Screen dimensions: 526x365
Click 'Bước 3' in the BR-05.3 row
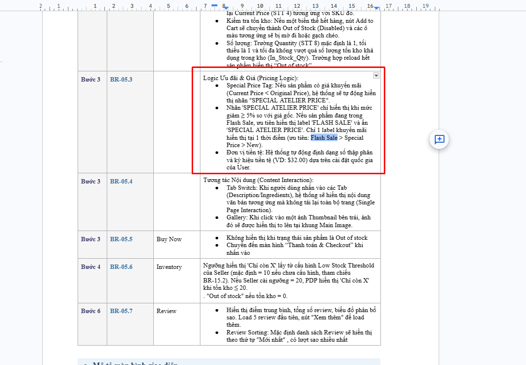pyautogui.click(x=91, y=80)
